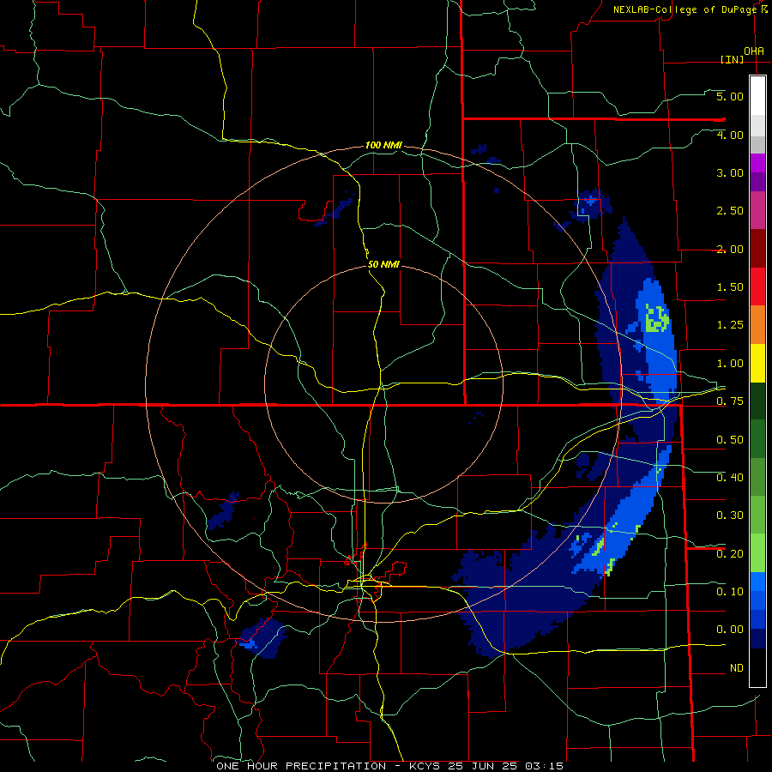Click the ND legend label
Image resolution: width=772 pixels, height=772 pixels.
coord(737,668)
